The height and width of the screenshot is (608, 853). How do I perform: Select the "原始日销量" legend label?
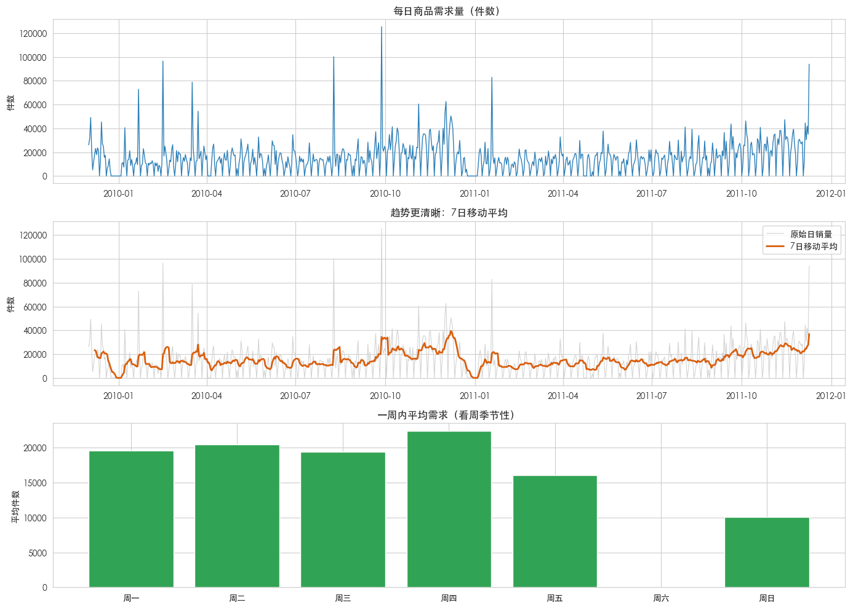811,234
